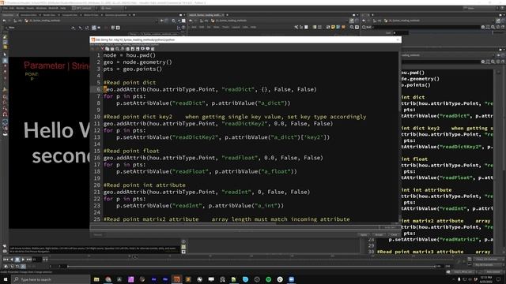
Task: Click the paste icon in editor toolbar
Action: 112,49
